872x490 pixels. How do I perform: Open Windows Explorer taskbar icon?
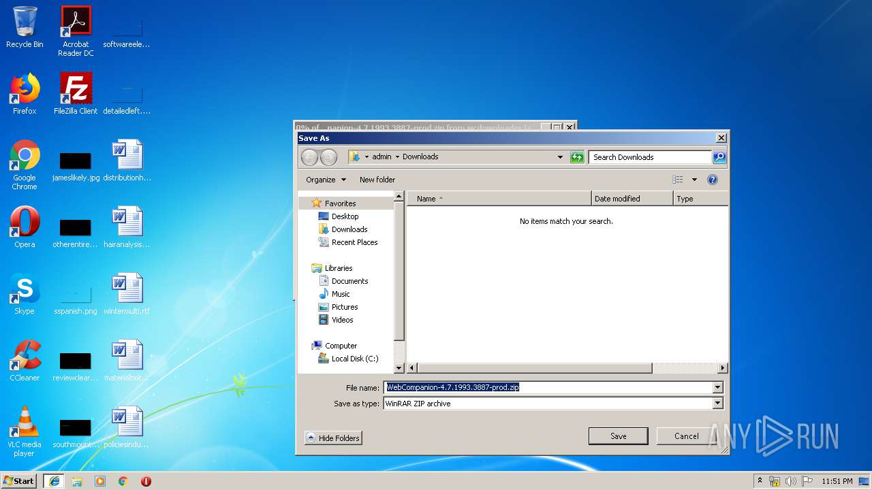coord(77,481)
